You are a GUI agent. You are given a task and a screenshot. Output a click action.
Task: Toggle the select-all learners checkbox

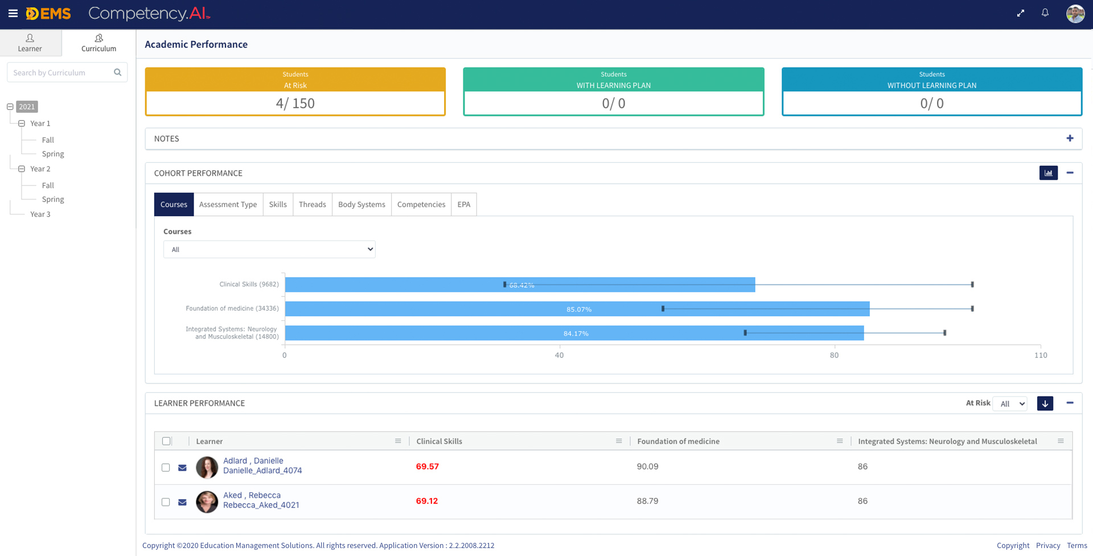pyautogui.click(x=166, y=441)
